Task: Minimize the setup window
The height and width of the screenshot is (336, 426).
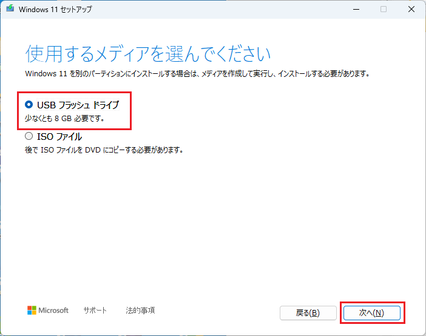Action: [x=355, y=9]
